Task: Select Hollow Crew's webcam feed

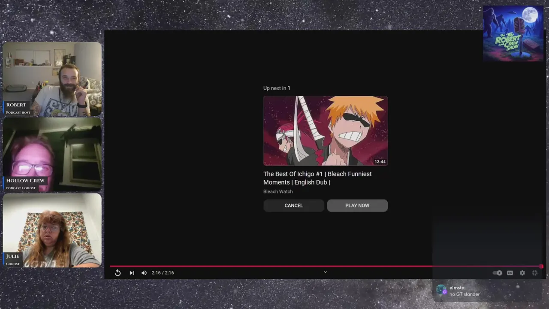Action: (52, 154)
